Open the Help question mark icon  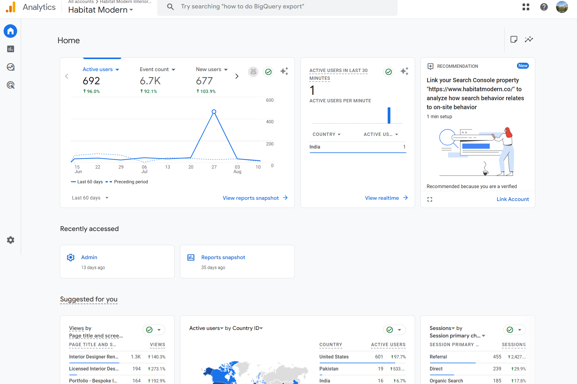coord(544,7)
